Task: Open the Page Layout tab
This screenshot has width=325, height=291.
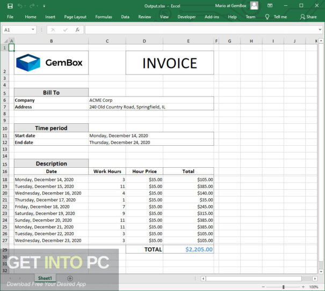Action: tap(75, 17)
